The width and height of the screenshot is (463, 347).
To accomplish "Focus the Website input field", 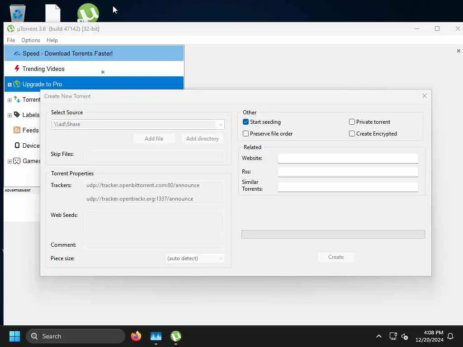I will (348, 159).
